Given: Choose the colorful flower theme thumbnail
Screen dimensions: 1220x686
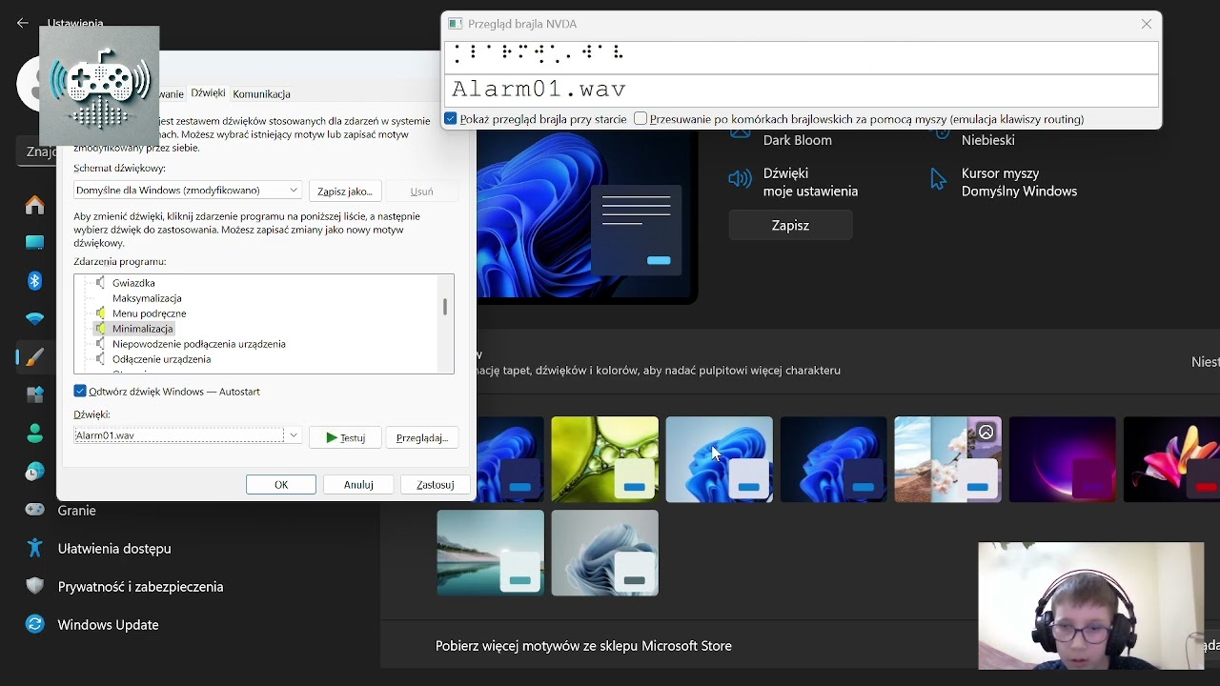Looking at the screenshot, I should tap(1171, 459).
